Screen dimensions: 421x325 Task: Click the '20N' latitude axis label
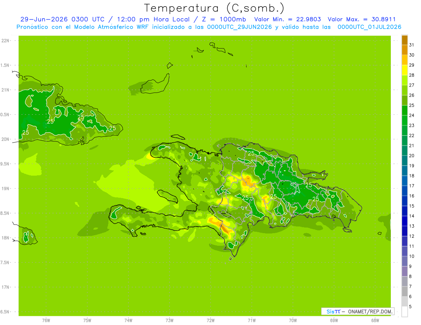[x=6, y=139]
